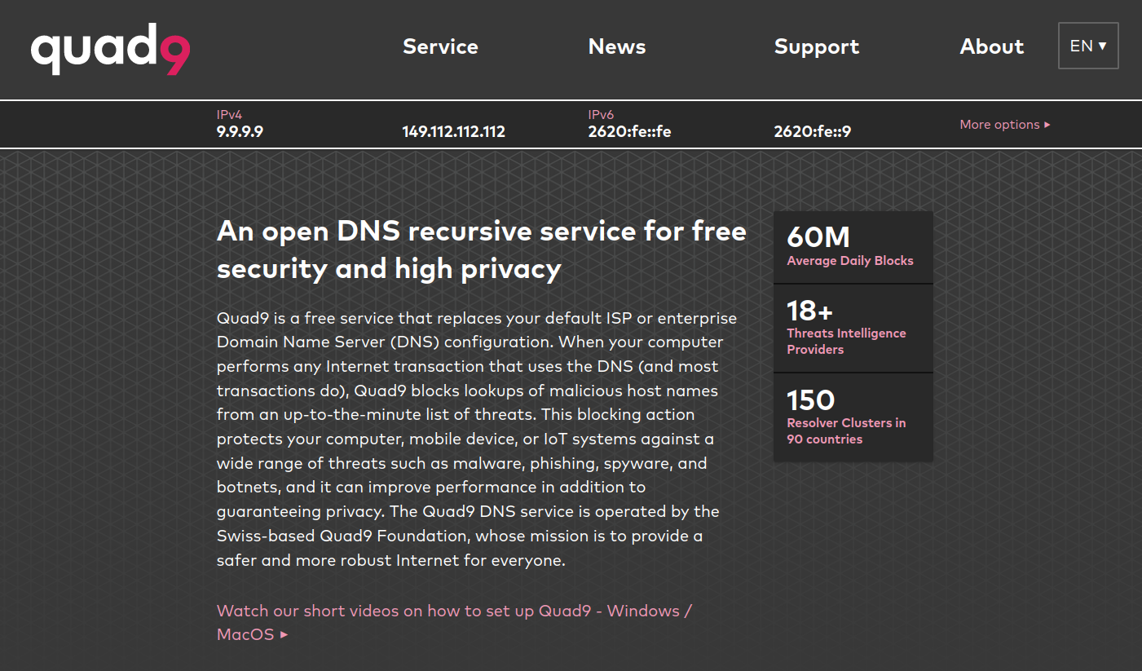Click the arrow after MacOS in videos link
The height and width of the screenshot is (671, 1142).
coord(284,634)
